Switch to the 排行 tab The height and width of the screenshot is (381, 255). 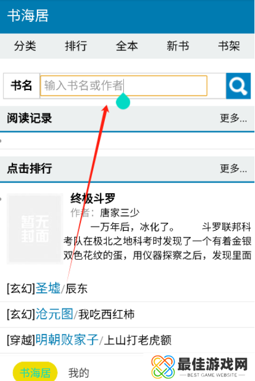coord(76,46)
